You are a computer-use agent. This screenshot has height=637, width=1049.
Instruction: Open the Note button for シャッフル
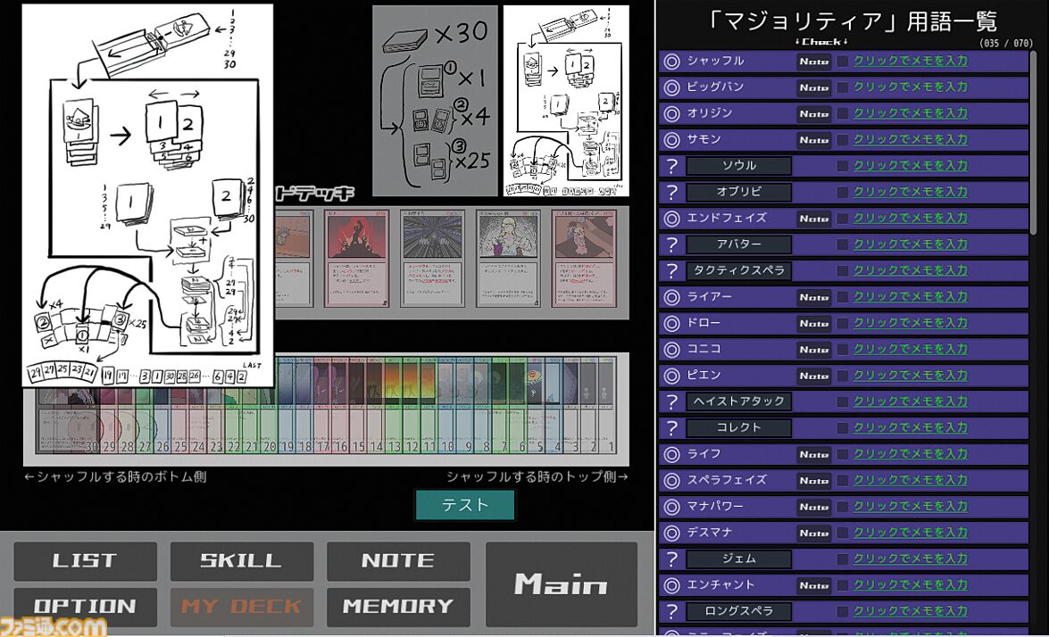pyautogui.click(x=814, y=62)
